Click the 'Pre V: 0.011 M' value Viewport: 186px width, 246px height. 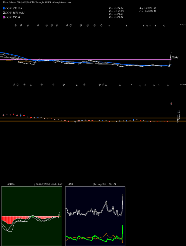[x=147, y=11]
